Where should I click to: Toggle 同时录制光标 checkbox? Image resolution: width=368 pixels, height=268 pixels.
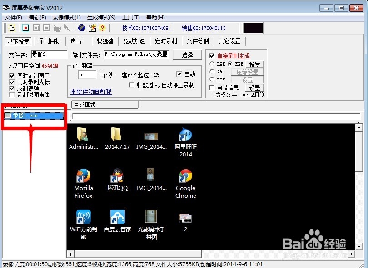12,82
